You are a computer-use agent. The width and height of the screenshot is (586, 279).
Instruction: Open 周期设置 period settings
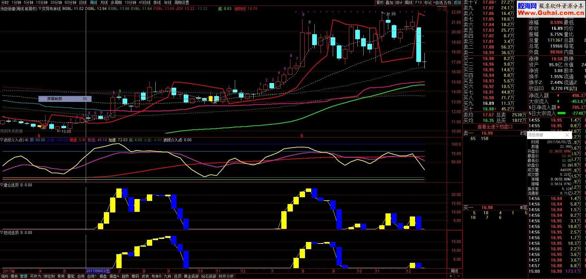(x=182, y=2)
